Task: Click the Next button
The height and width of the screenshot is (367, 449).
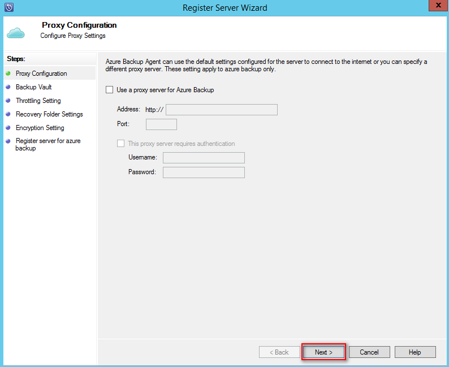Action: coord(323,352)
